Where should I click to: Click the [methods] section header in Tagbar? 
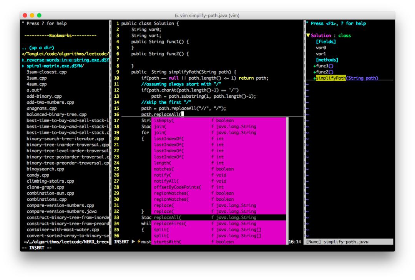pos(327,60)
